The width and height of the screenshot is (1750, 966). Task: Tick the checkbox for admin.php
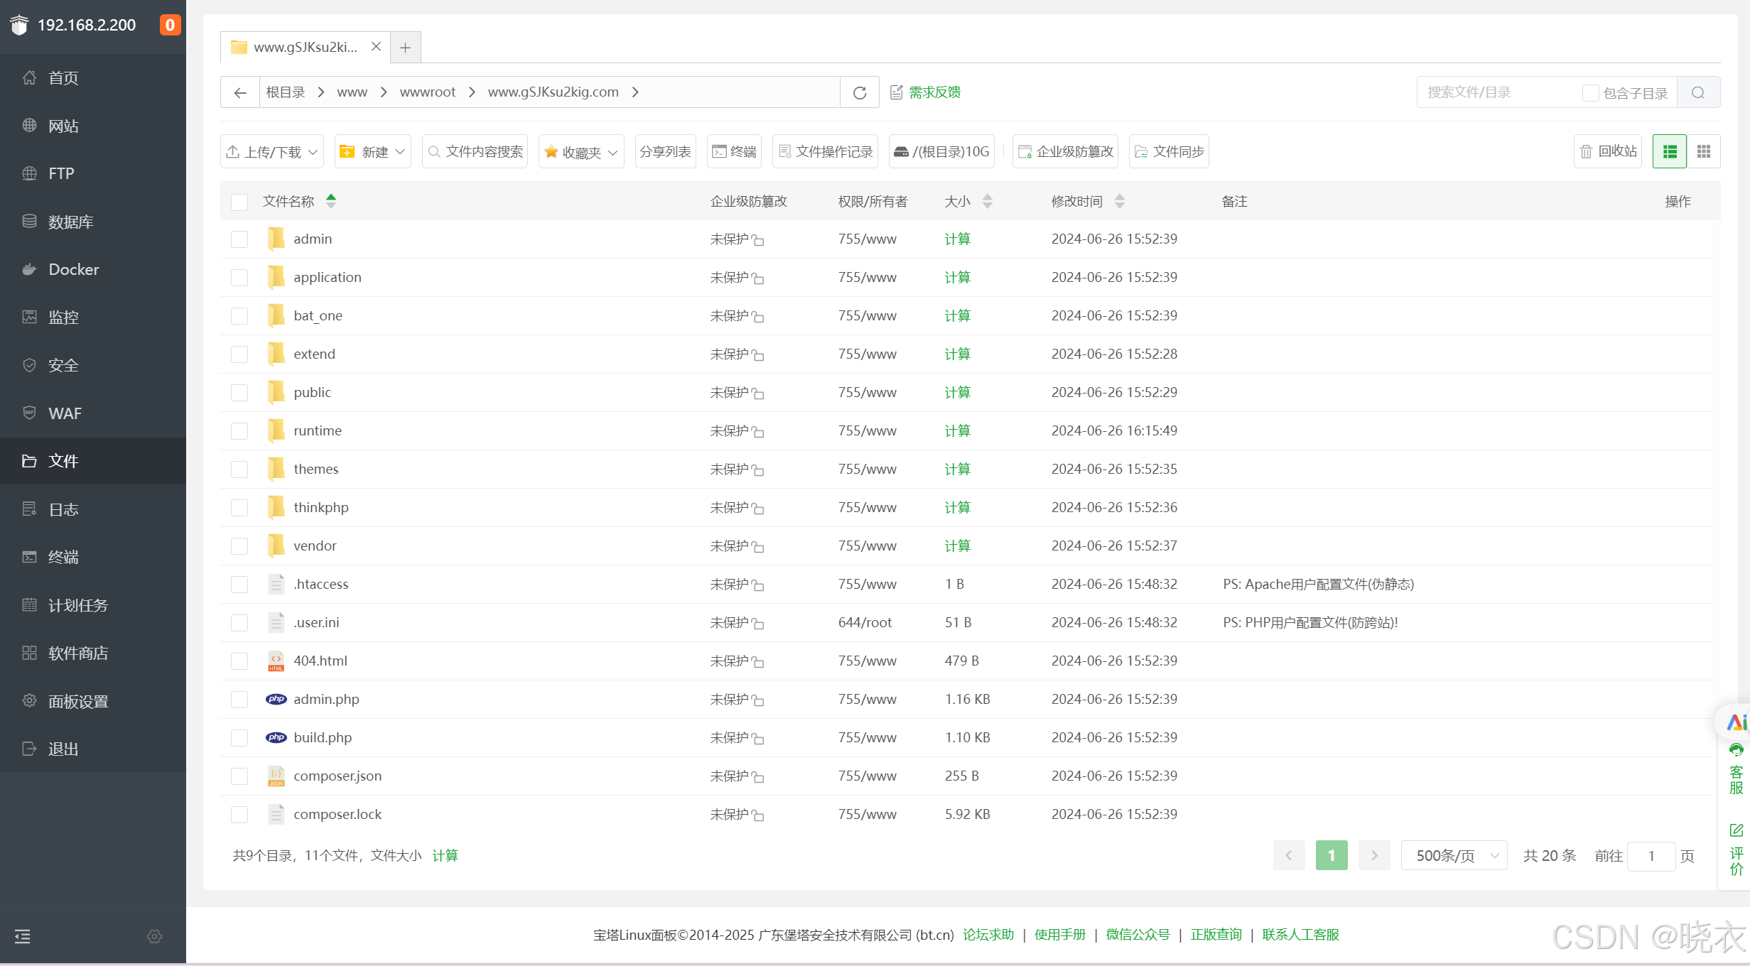(239, 700)
